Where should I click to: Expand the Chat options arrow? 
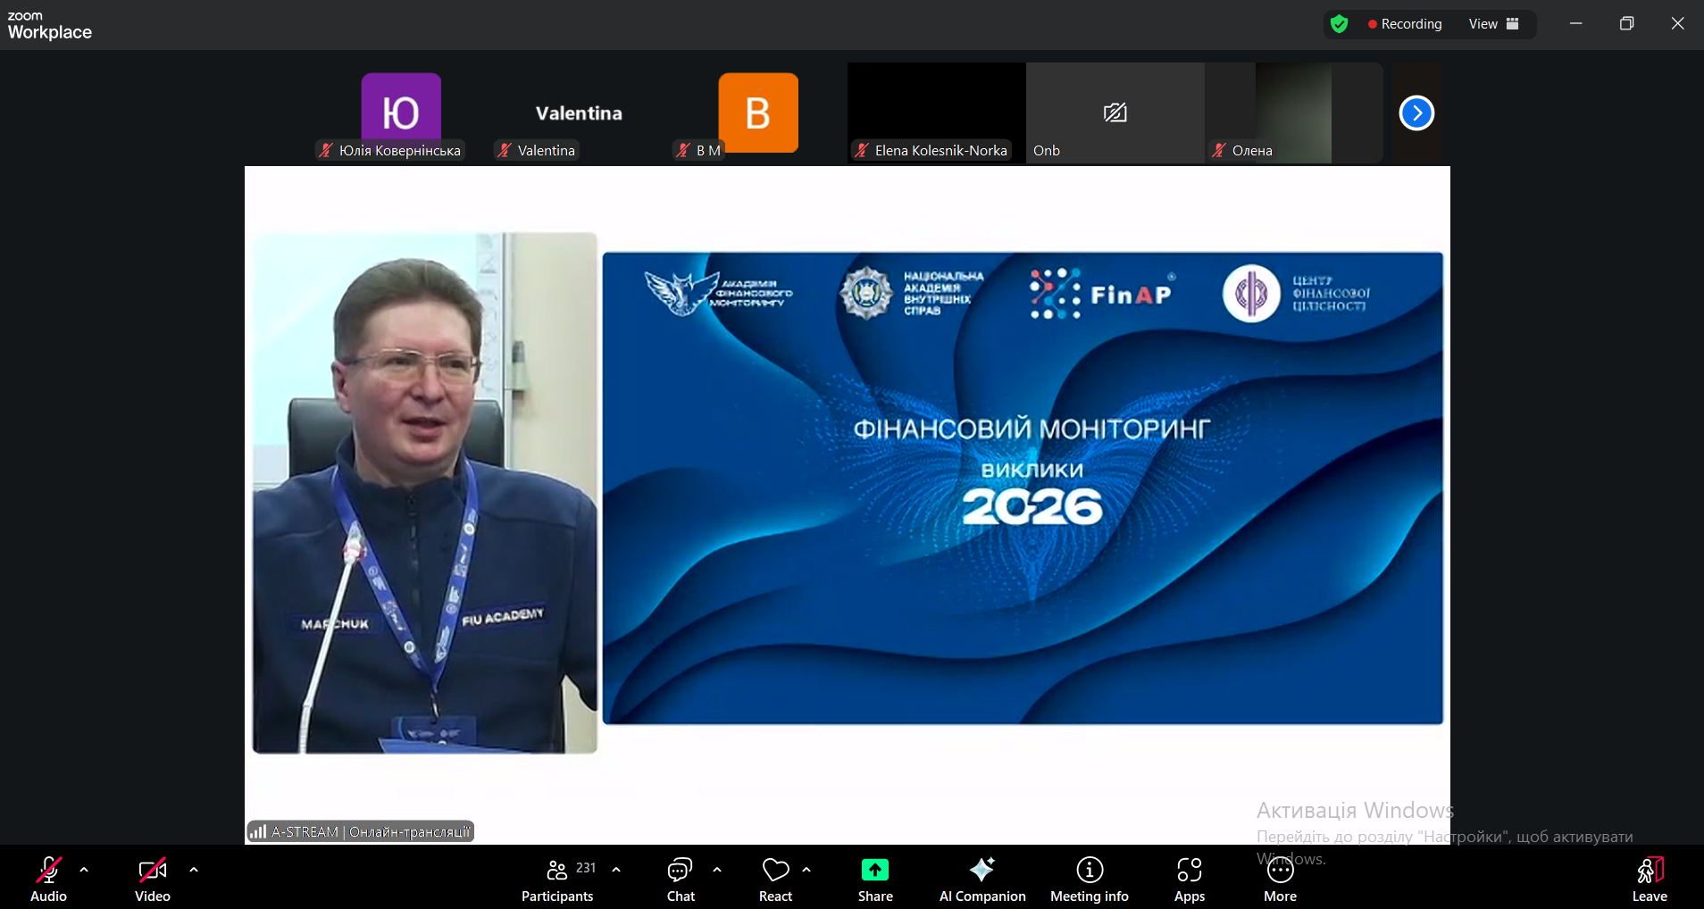tap(717, 869)
